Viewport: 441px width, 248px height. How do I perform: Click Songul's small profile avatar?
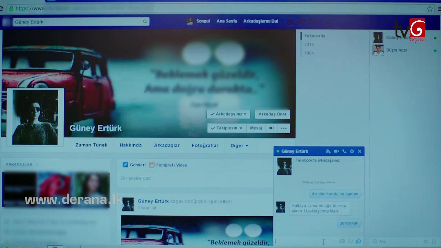point(190,21)
